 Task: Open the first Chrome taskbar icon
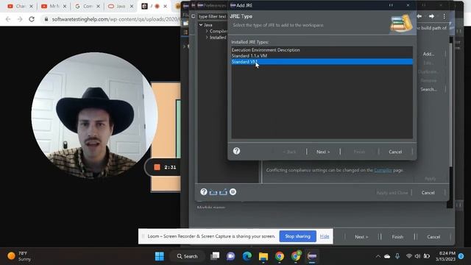point(280,256)
